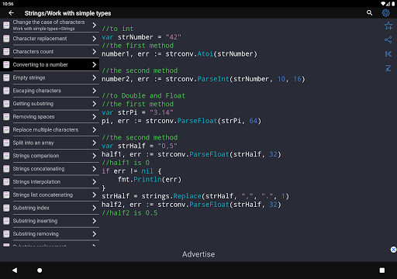397x279 pixels.
Task: Share this code snippet via the share icon
Action: tap(388, 40)
